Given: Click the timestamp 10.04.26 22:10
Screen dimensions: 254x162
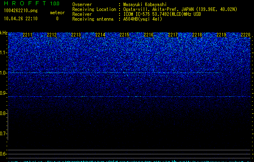Looking at the screenshot, I should click(21, 19).
